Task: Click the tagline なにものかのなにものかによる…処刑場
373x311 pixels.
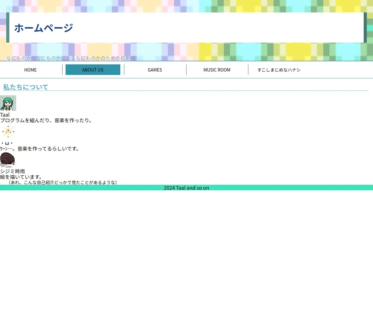Action: [x=71, y=58]
